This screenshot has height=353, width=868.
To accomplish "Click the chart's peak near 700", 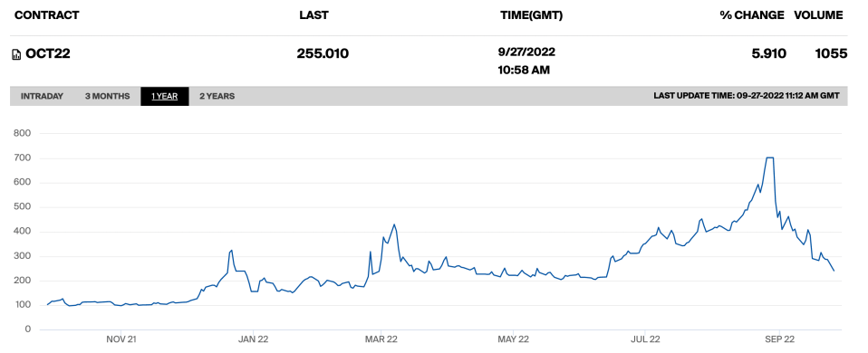I will coord(769,157).
